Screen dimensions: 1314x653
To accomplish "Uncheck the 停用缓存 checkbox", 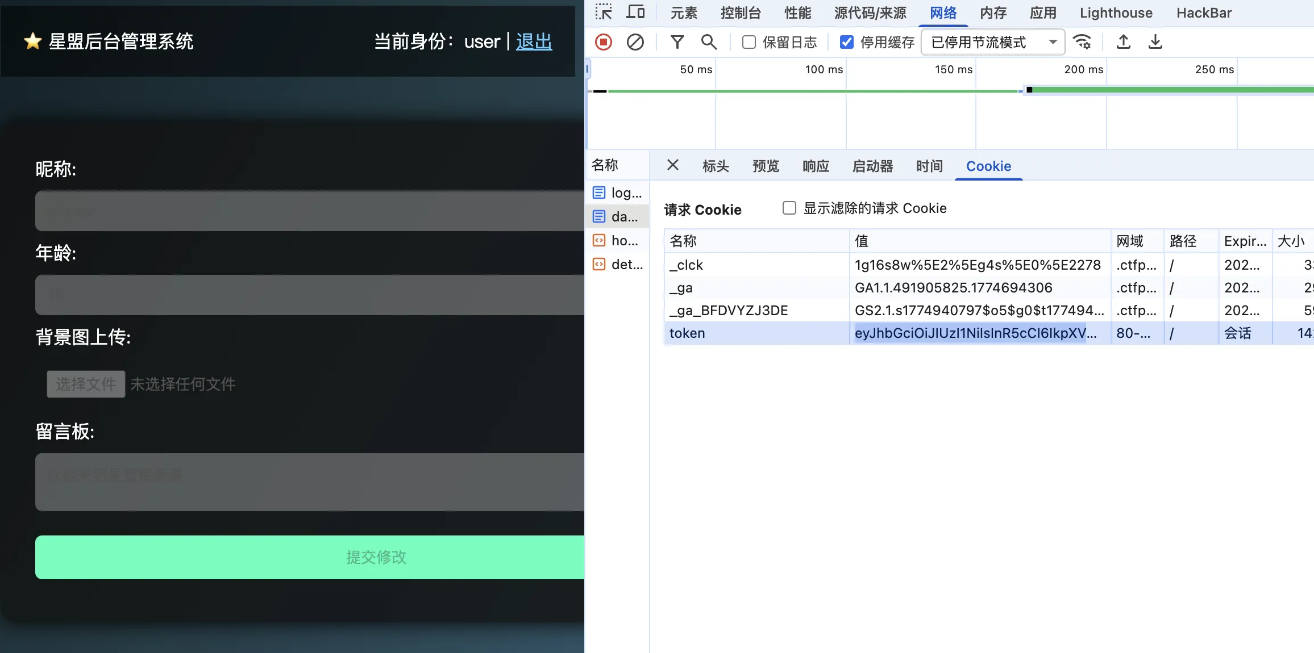I will click(x=847, y=42).
